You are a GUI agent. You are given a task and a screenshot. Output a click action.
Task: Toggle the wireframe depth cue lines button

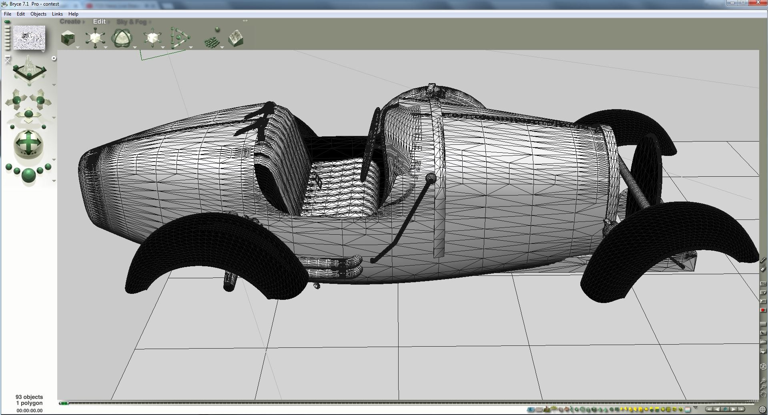[763, 324]
